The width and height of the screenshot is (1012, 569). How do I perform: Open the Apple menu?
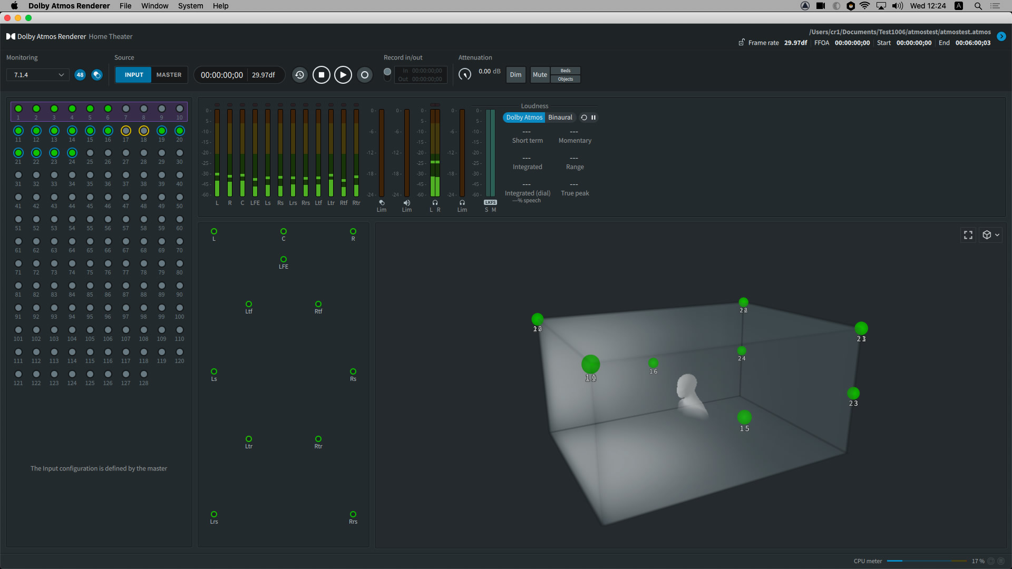14,6
